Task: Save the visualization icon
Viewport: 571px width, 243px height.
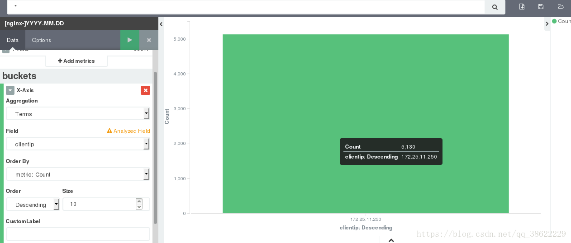Action: (541, 7)
